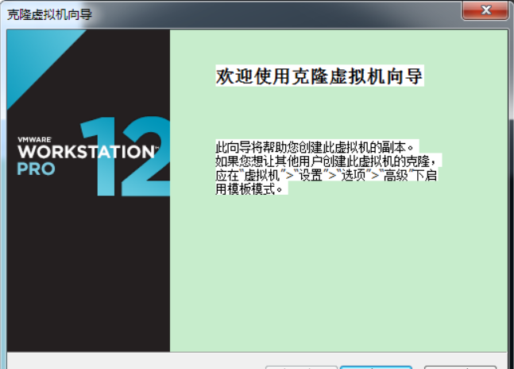Screen dimensions: 514x369
Task: Click the line beginning 应在"虚拟机">"设置"
Action: [x=327, y=175]
